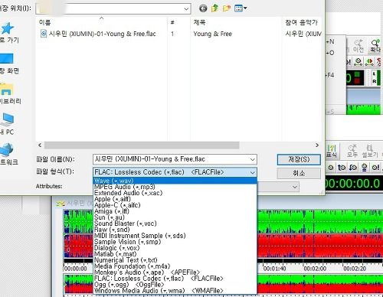Click cue-point node icon left of red-green icon

pyautogui.click(x=358, y=62)
